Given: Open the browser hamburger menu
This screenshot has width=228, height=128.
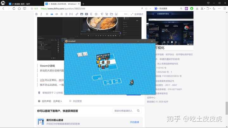Looking at the screenshot, I should pyautogui.click(x=225, y=9).
